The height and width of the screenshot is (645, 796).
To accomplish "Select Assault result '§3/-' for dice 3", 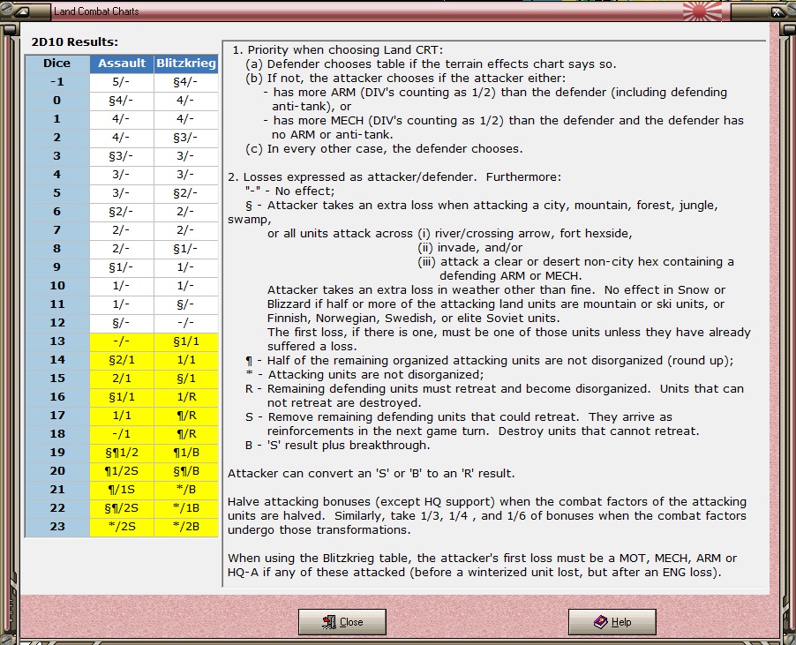I will coord(122,156).
